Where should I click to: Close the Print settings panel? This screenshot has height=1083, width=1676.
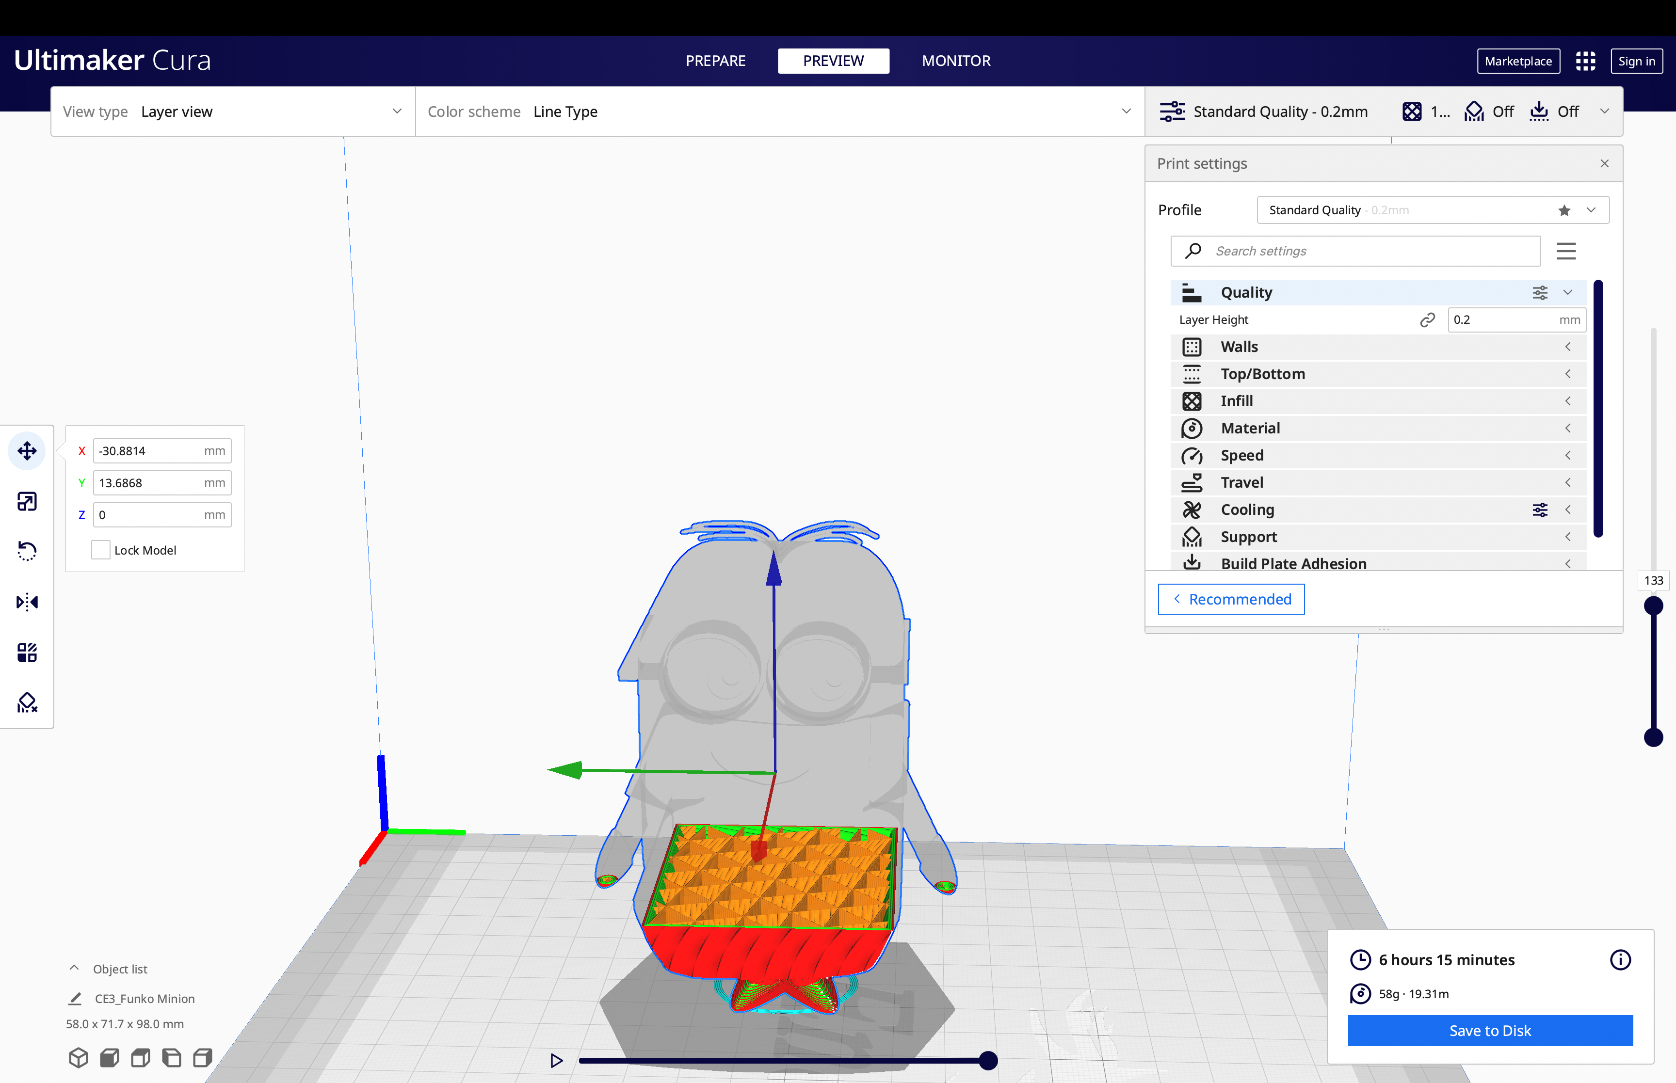pos(1604,163)
